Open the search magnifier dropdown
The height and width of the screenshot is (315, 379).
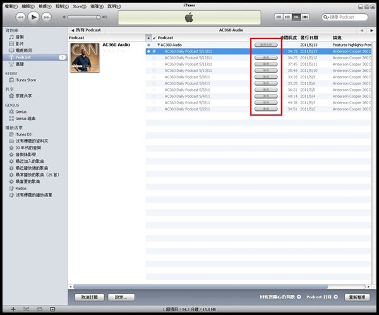pos(326,17)
